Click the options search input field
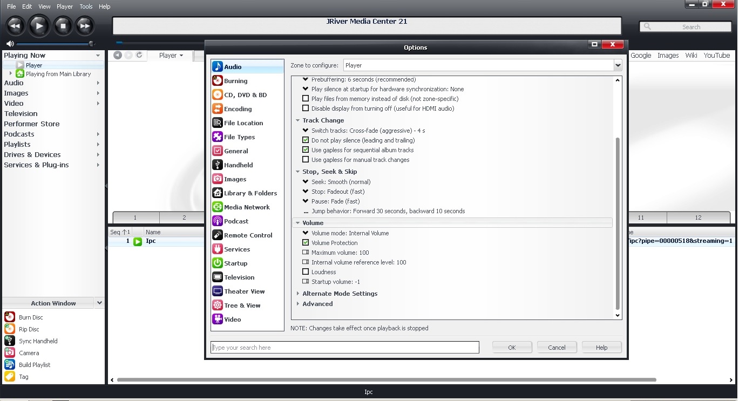This screenshot has height=401, width=739. click(x=345, y=348)
